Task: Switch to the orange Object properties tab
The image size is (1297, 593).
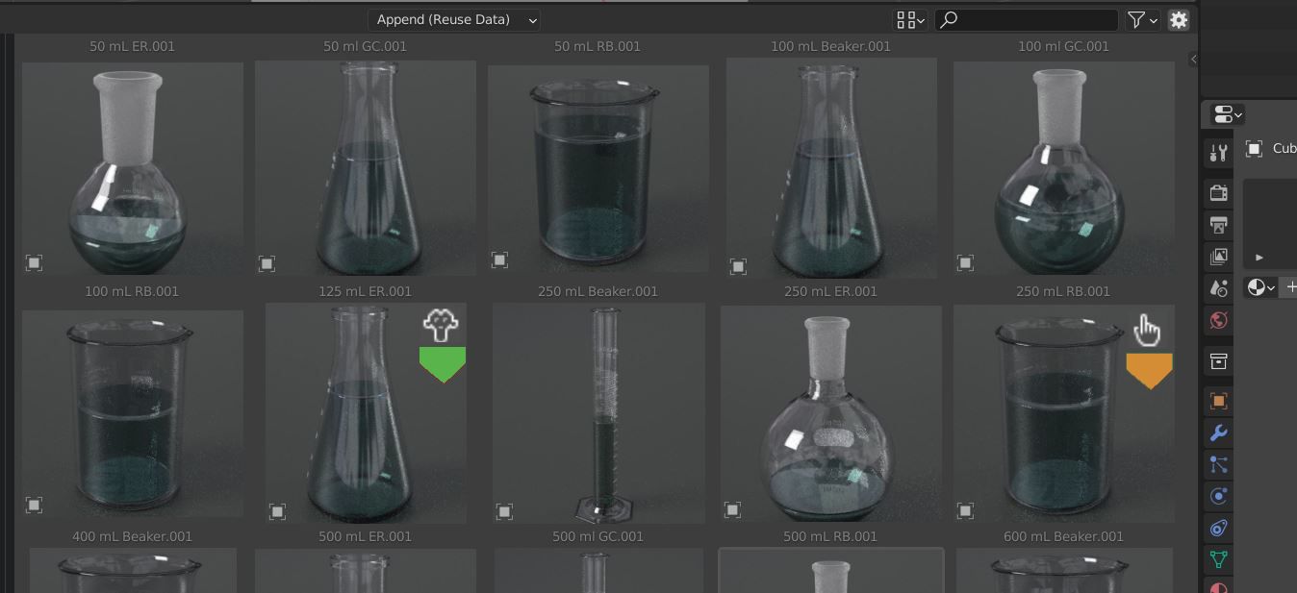Action: [1218, 402]
